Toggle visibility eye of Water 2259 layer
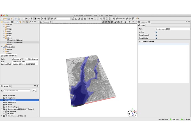Image resolution: width=191 pixels, height=135 pixels. pyautogui.click(x=6, y=102)
